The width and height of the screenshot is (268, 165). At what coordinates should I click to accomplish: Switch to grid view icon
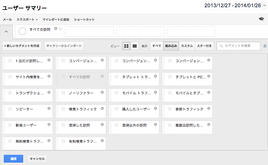point(126,46)
